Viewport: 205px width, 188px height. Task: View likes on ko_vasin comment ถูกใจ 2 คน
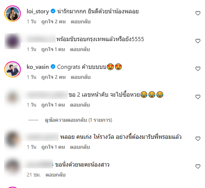pyautogui.click(x=54, y=77)
